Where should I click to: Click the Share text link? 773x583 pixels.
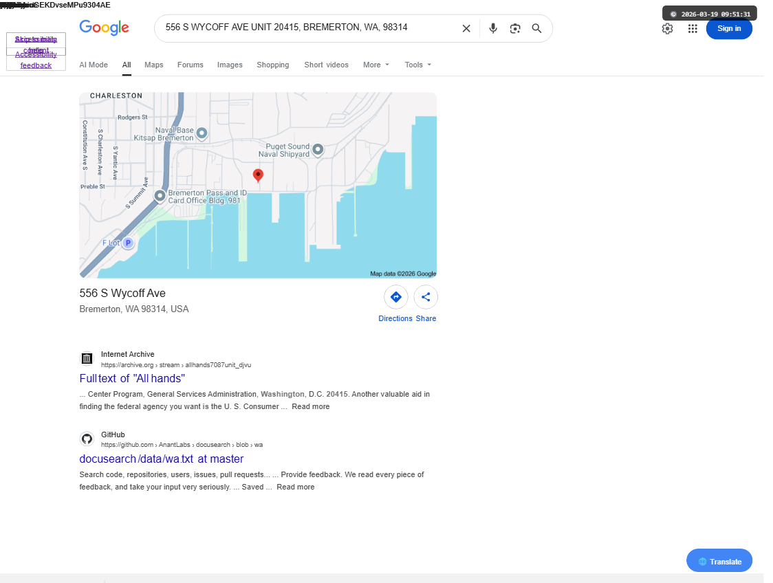click(x=426, y=318)
